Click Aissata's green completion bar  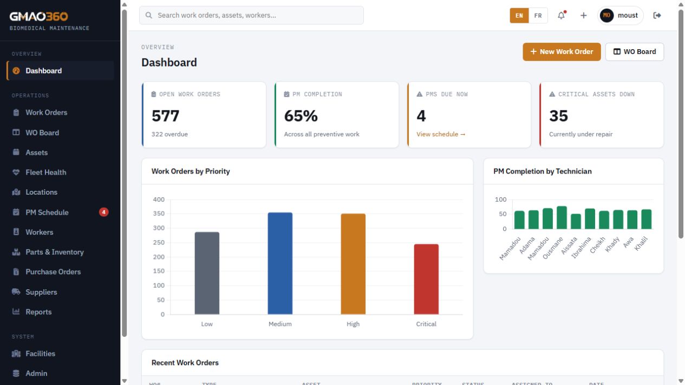[576, 221]
